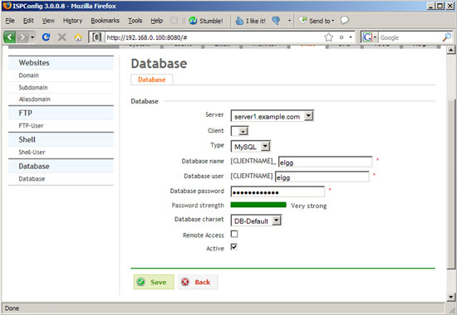Open the Edit menu

tap(28, 21)
